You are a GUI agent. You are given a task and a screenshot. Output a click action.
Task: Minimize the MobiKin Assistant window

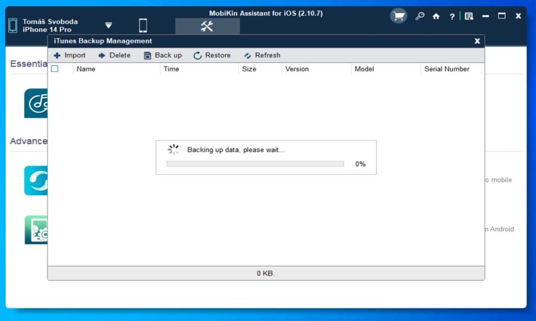485,16
